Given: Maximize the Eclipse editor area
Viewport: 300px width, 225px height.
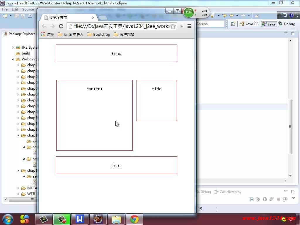Looking at the screenshot, I should [x=293, y=33].
